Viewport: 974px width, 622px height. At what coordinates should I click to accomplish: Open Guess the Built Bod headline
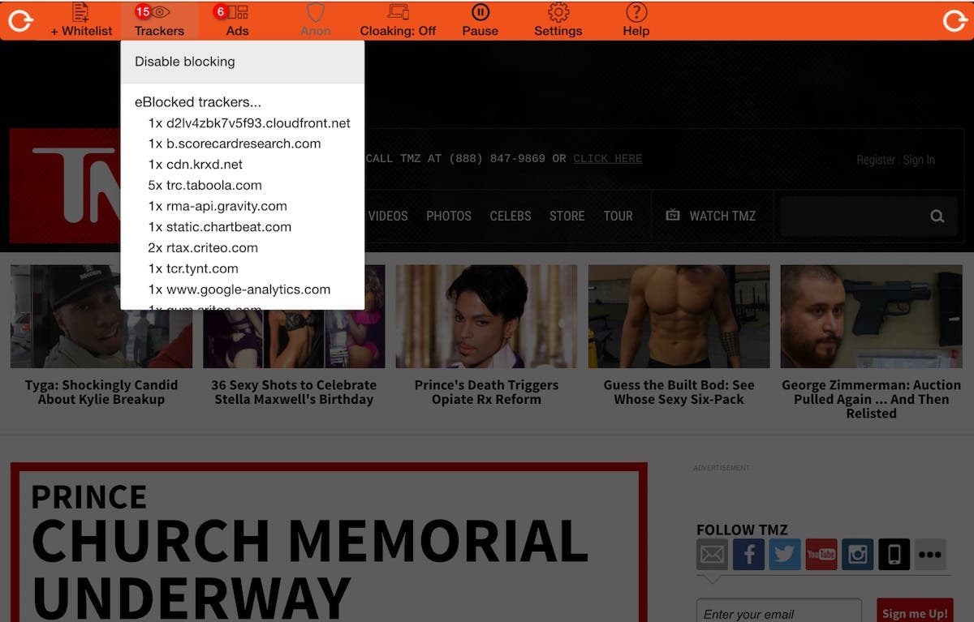point(679,392)
